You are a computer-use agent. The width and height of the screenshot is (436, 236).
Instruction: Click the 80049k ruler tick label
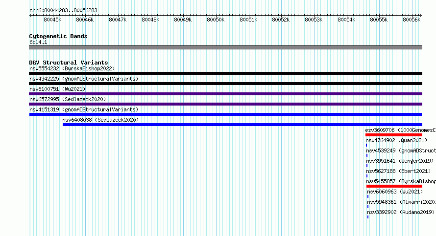pyautogui.click(x=183, y=20)
